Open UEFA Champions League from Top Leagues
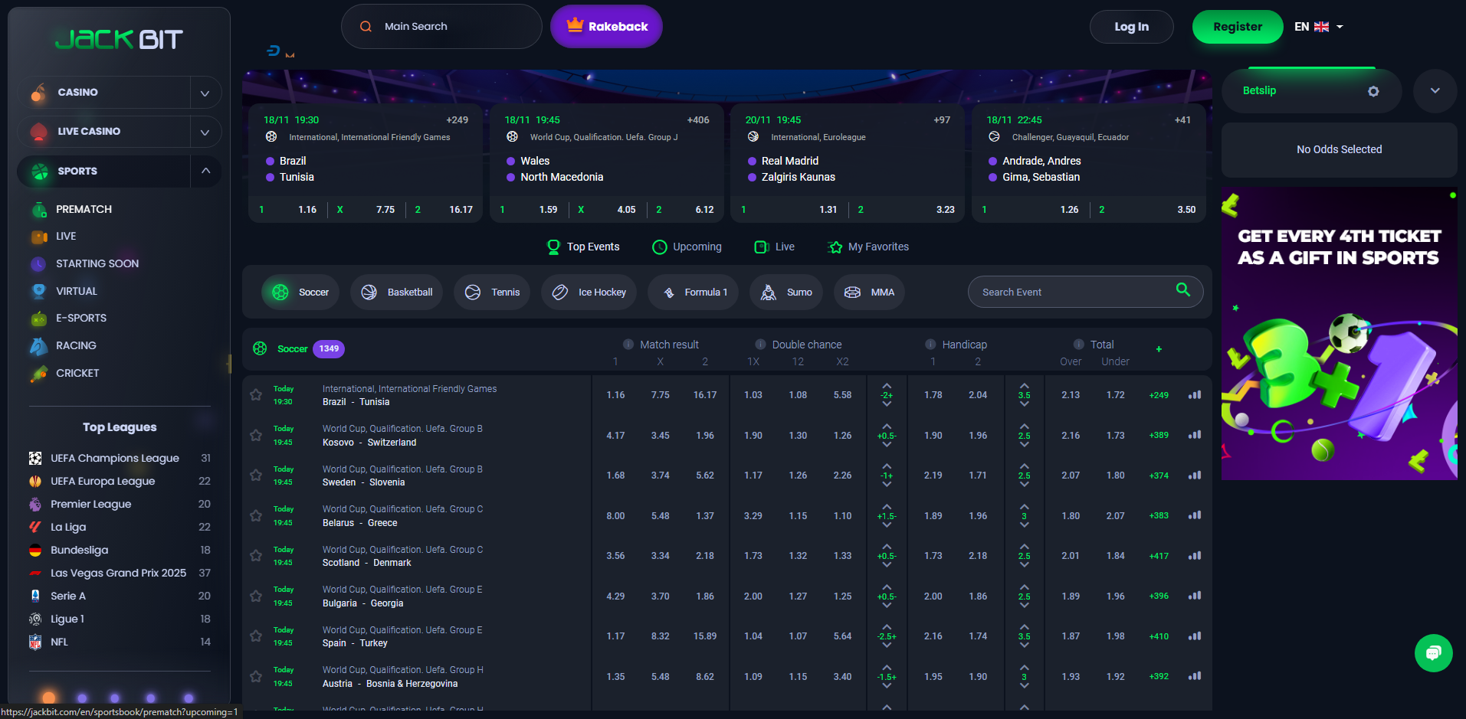 click(115, 458)
